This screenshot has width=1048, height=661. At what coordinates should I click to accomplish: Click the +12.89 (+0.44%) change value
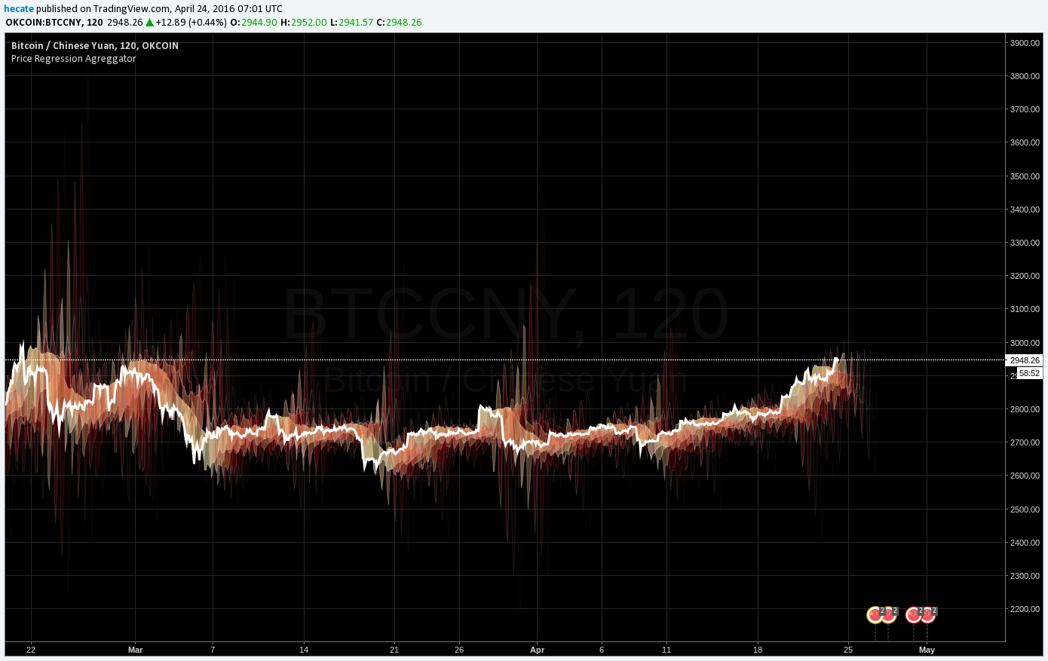click(x=191, y=22)
